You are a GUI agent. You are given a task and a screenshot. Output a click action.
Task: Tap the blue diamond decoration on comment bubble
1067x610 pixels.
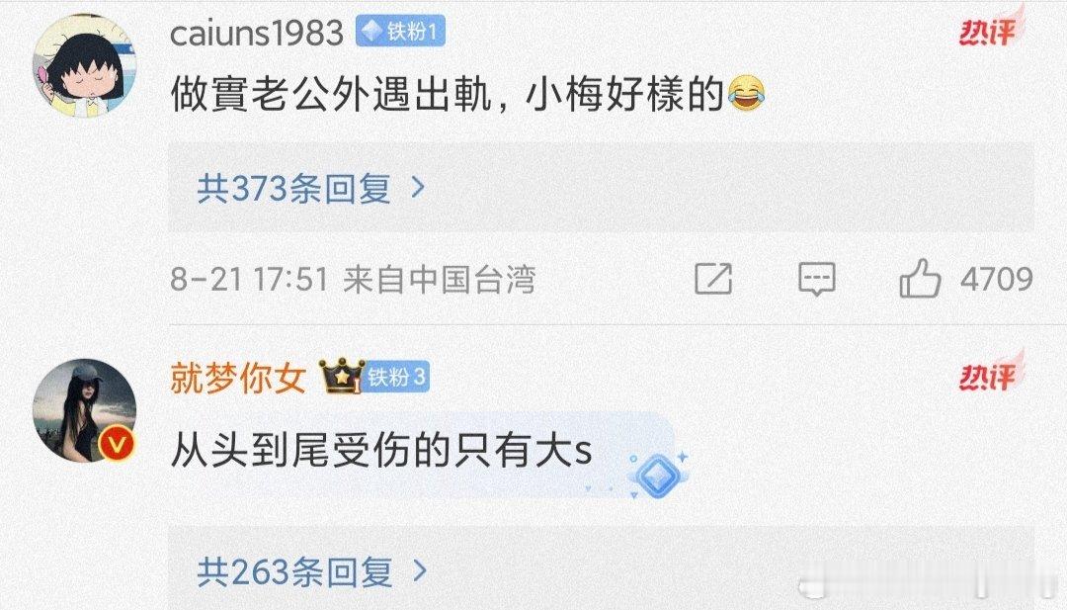657,474
